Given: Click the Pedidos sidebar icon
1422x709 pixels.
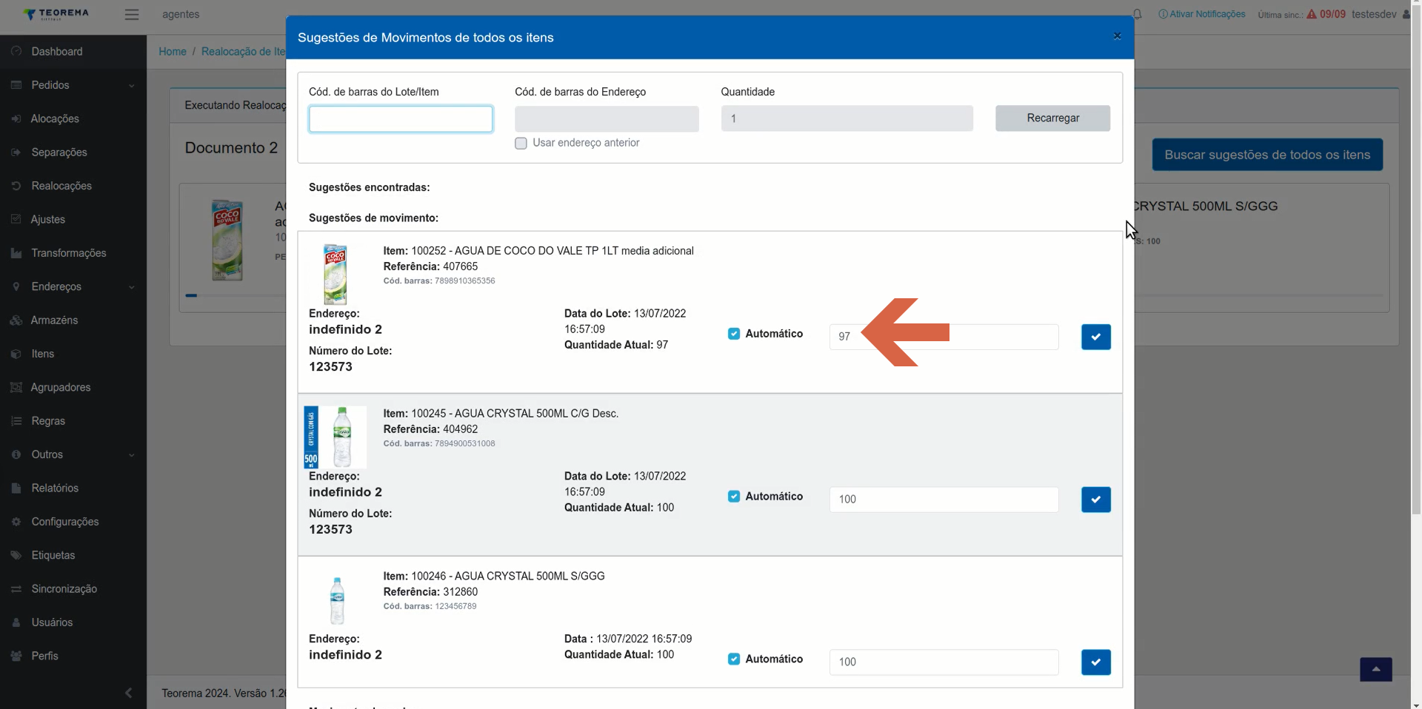Looking at the screenshot, I should point(16,85).
